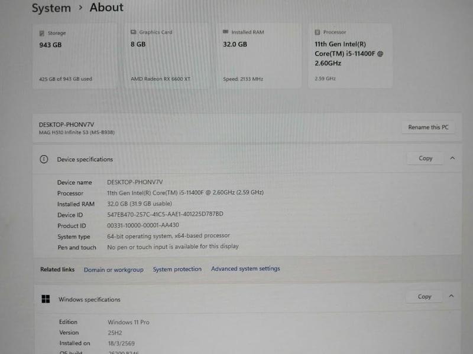Click the 'Installed on' label
Image resolution: width=473 pixels, height=354 pixels.
point(74,343)
